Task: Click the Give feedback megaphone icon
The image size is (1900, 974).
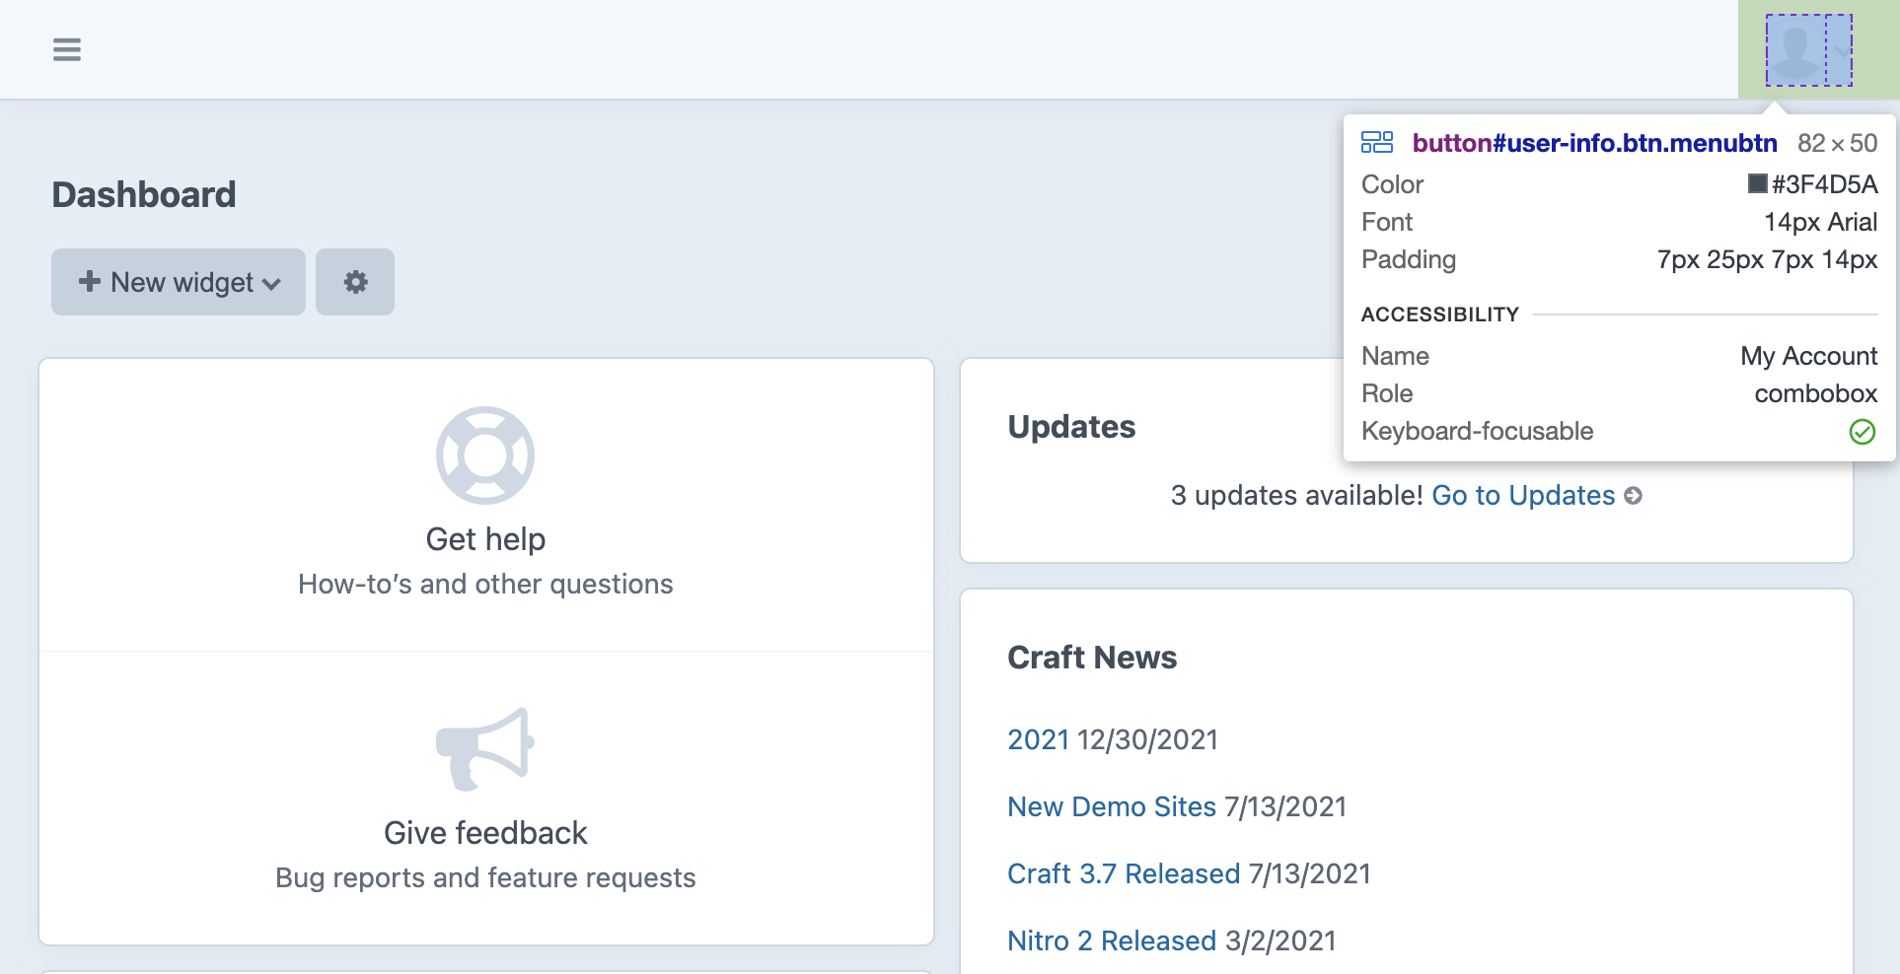Action: click(485, 749)
